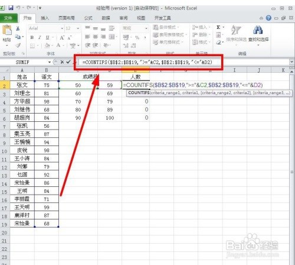This screenshot has width=295, height=265.
Task: Click the Percent Style icon
Action: 137,37
